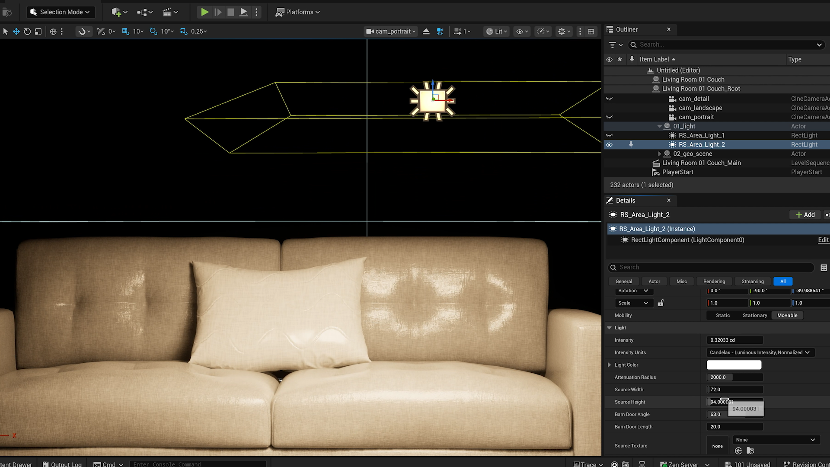The width and height of the screenshot is (830, 467).
Task: Set Mobility to Static
Action: [722, 315]
